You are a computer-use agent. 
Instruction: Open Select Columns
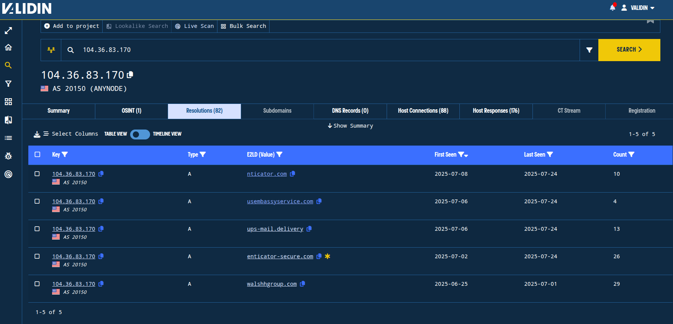tap(71, 134)
